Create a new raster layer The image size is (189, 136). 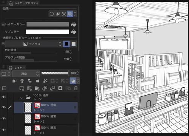click(22, 88)
